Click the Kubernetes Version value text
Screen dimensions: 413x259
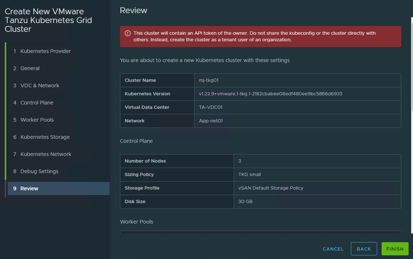[x=270, y=94]
